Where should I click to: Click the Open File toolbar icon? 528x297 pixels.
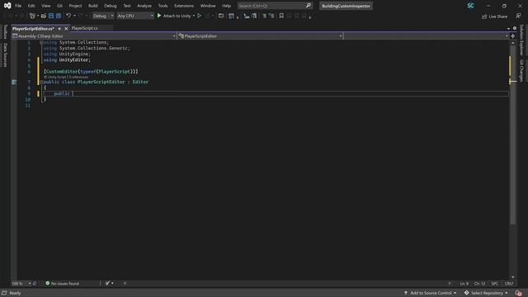click(44, 16)
